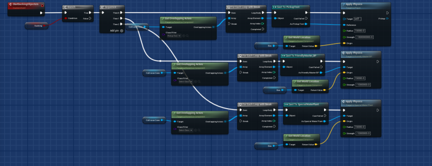The height and width of the screenshot is (166, 432).
Task: Click the Sucking boolean variable node
Action: [x=36, y=26]
